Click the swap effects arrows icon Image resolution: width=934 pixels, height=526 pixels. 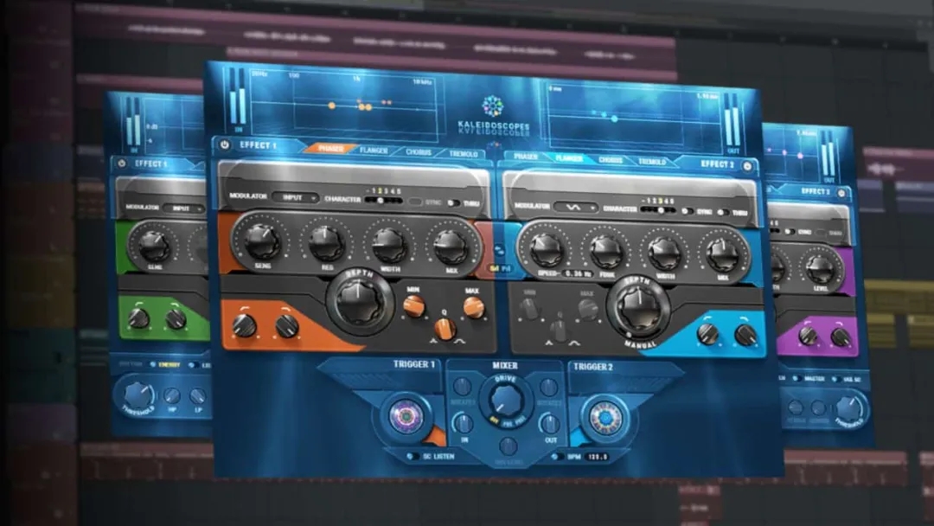[x=499, y=251]
